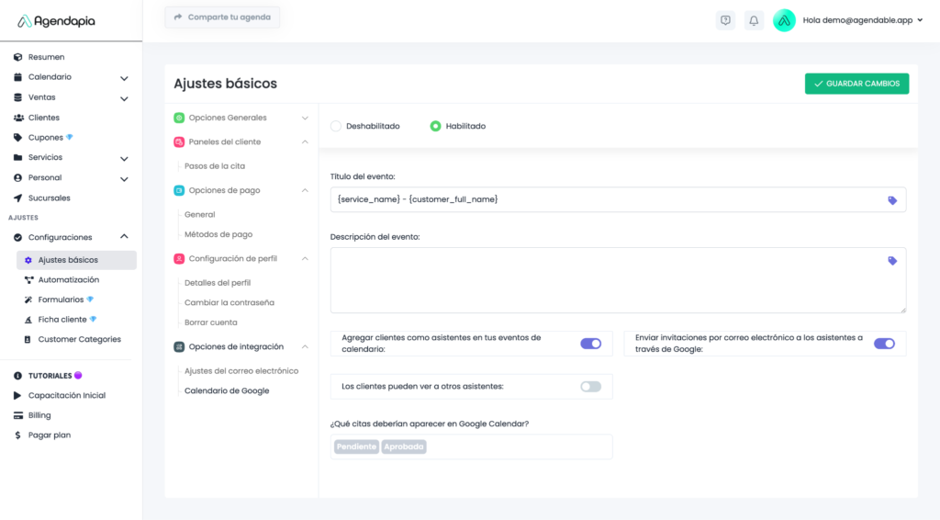Click the green user avatar icon
The width and height of the screenshot is (940, 520).
pyautogui.click(x=784, y=20)
